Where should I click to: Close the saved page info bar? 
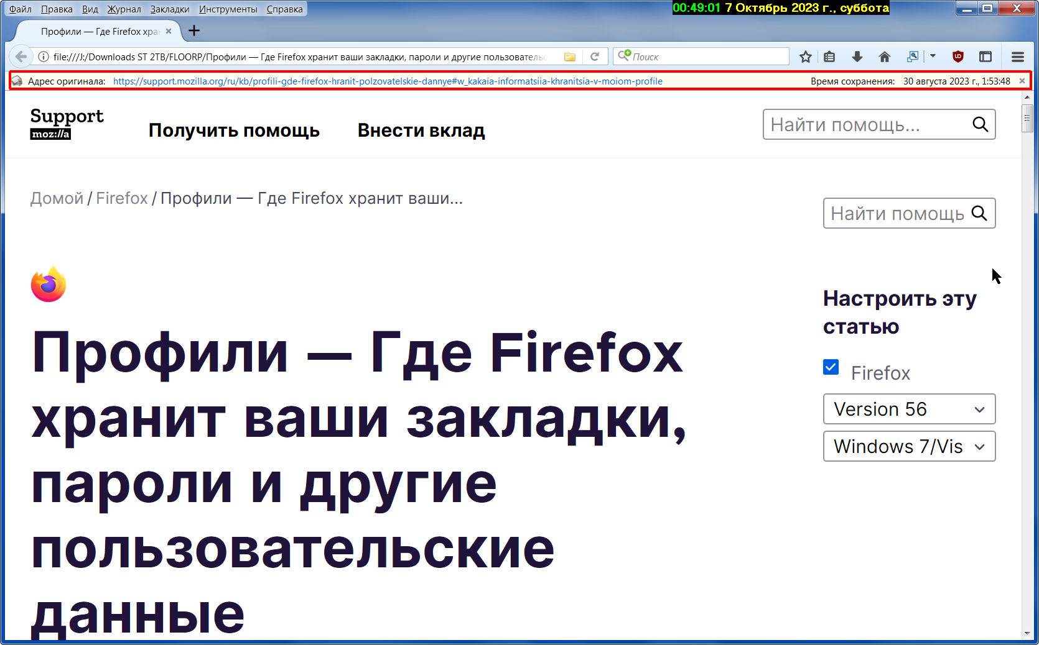coord(1022,81)
